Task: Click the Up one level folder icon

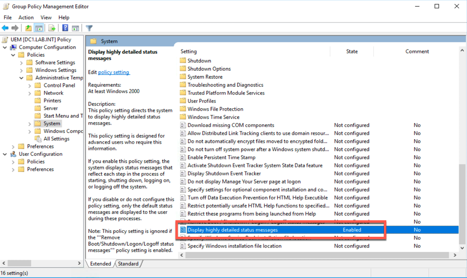Action: point(29,28)
